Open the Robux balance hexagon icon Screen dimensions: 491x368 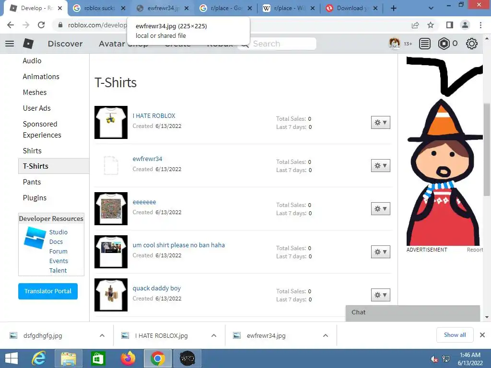[x=444, y=44]
